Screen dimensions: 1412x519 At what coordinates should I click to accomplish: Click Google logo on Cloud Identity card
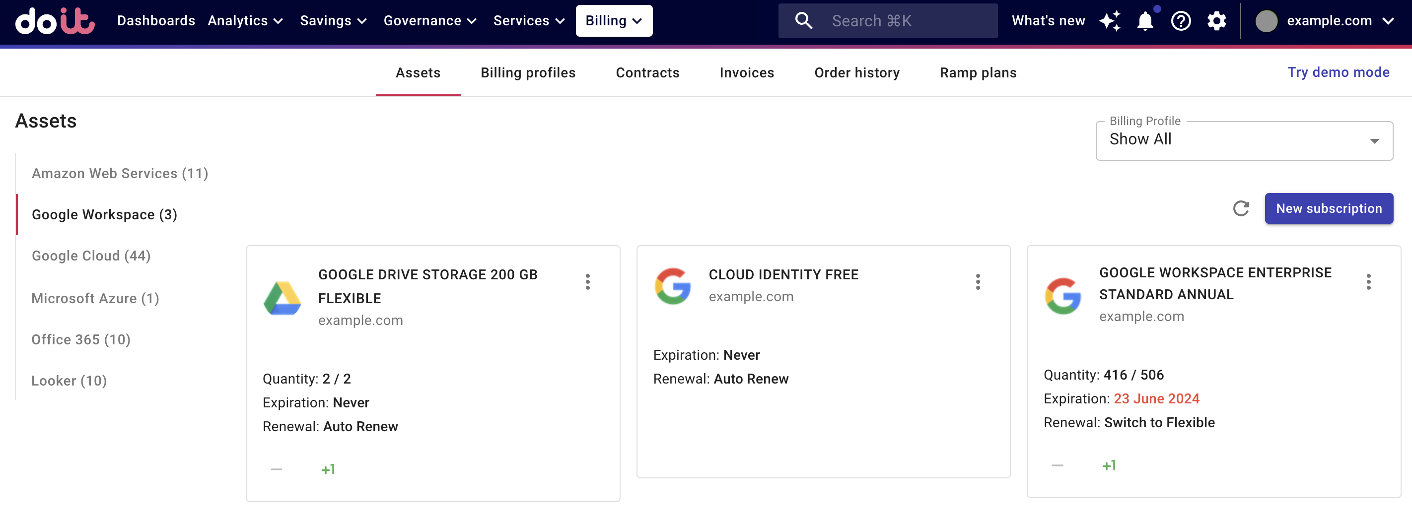click(673, 285)
